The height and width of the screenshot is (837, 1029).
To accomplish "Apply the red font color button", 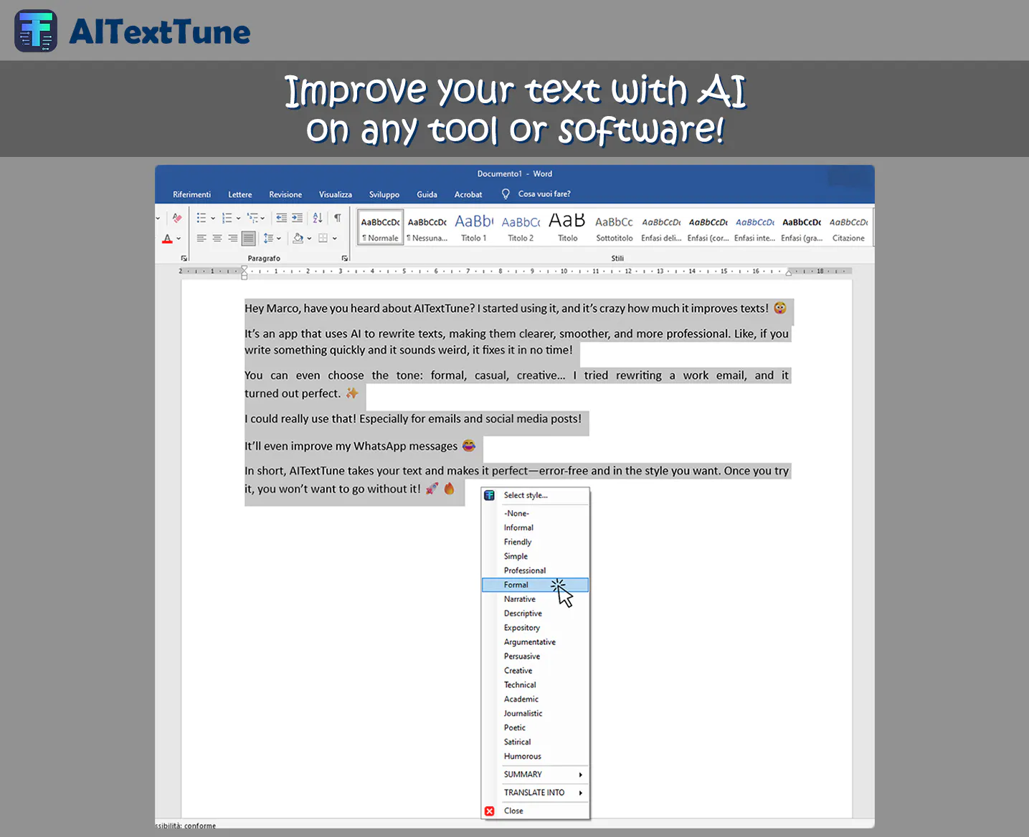I will click(x=168, y=239).
